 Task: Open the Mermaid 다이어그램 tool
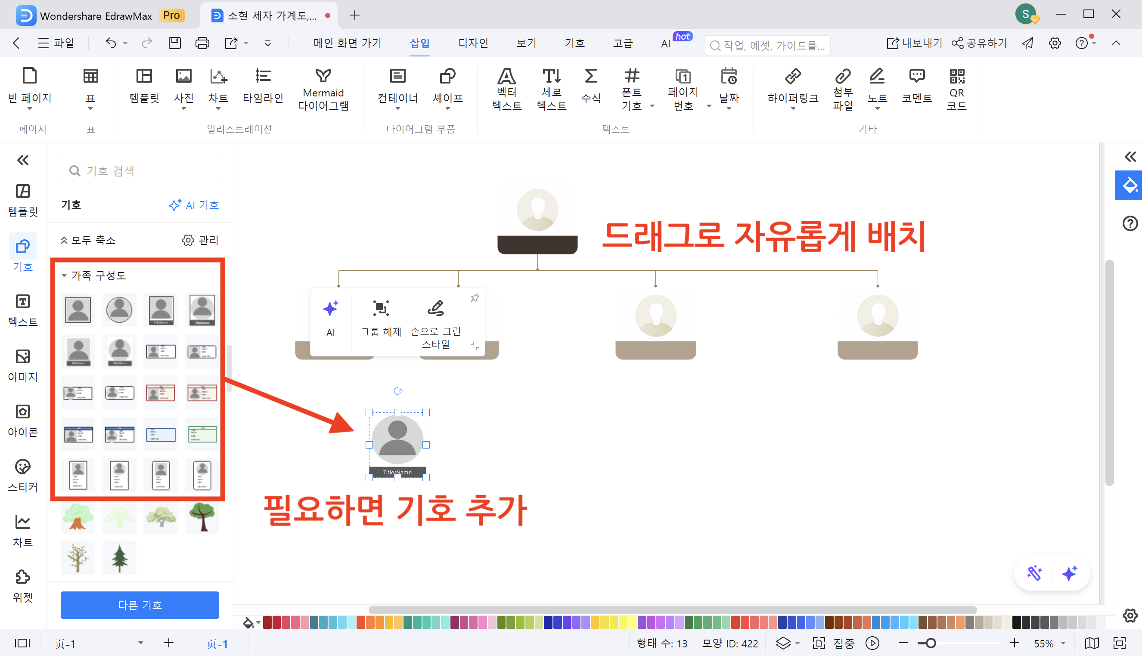point(323,88)
